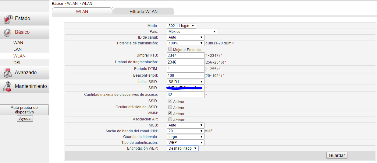Click the Umbral RTS input field
The height and width of the screenshot is (163, 377).
186,55
